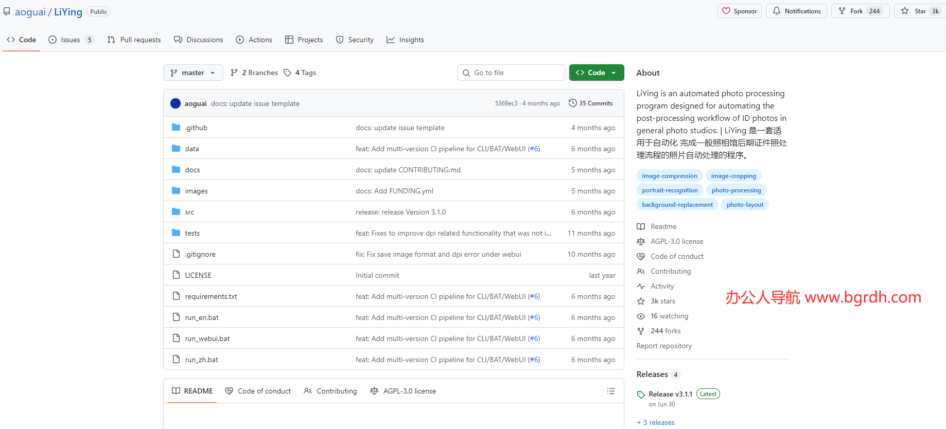The height and width of the screenshot is (429, 946).
Task: Click the image-compression topic tag
Action: pyautogui.click(x=670, y=176)
